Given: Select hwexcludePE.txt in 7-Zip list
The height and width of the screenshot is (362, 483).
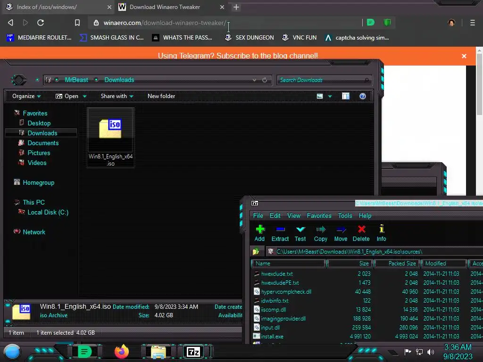Looking at the screenshot, I should point(280,283).
